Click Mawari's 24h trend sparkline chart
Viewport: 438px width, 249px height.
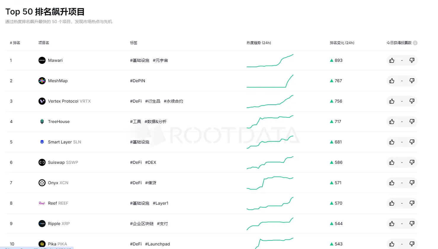[x=269, y=60]
